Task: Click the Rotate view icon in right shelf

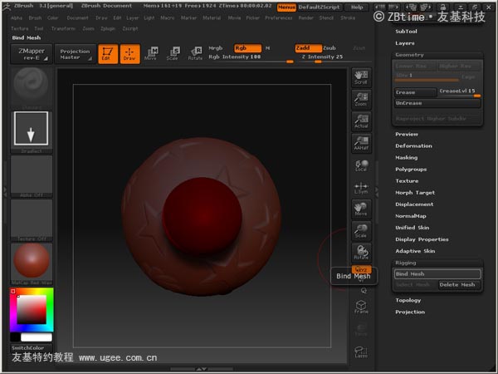Action: (361, 253)
